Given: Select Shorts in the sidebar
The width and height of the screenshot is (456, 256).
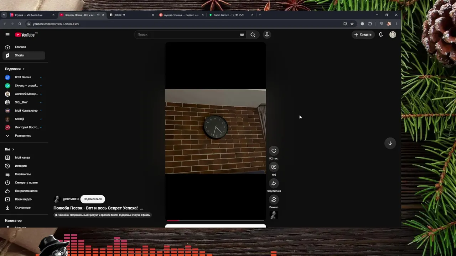Looking at the screenshot, I should tap(24, 55).
